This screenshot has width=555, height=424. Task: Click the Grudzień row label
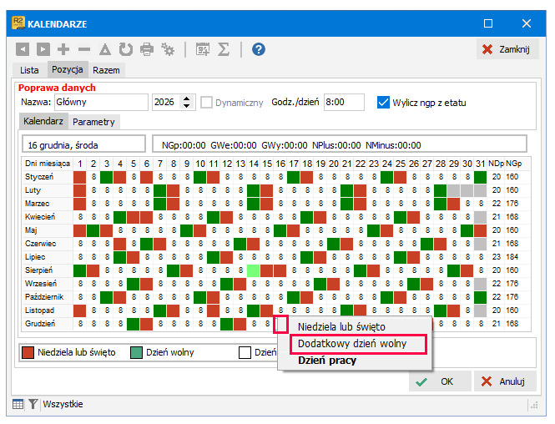point(40,324)
